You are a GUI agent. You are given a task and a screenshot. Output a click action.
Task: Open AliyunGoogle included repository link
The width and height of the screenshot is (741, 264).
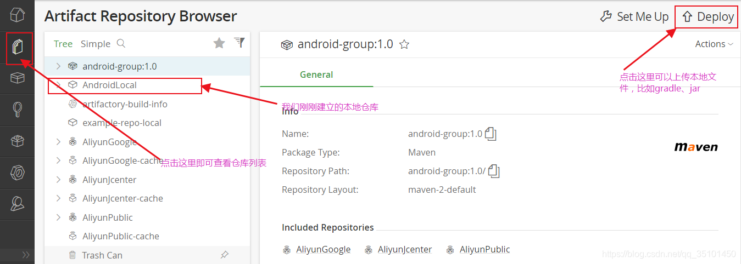pyautogui.click(x=324, y=249)
